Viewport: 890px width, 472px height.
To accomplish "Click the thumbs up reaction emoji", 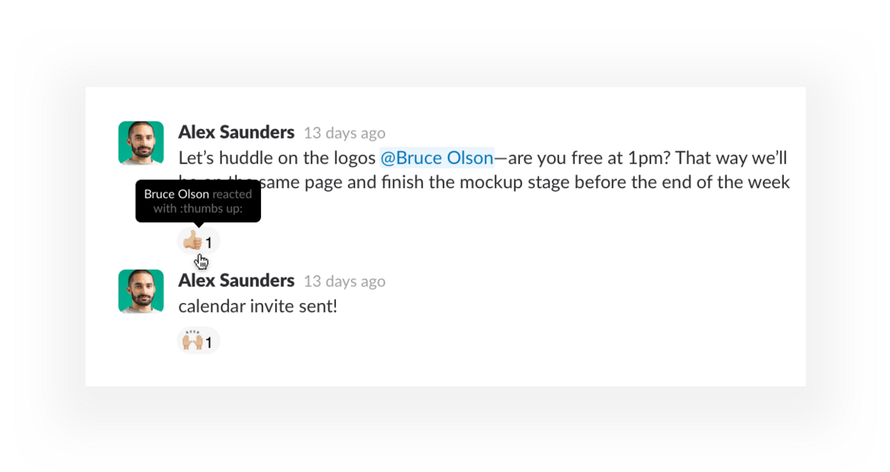I will [192, 240].
